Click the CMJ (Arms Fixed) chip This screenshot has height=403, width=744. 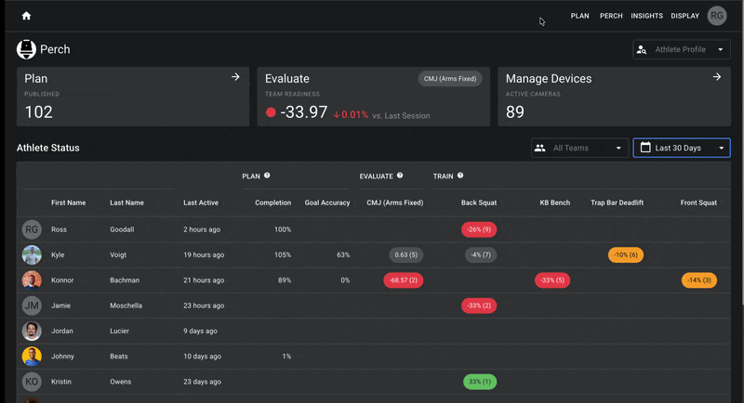450,79
